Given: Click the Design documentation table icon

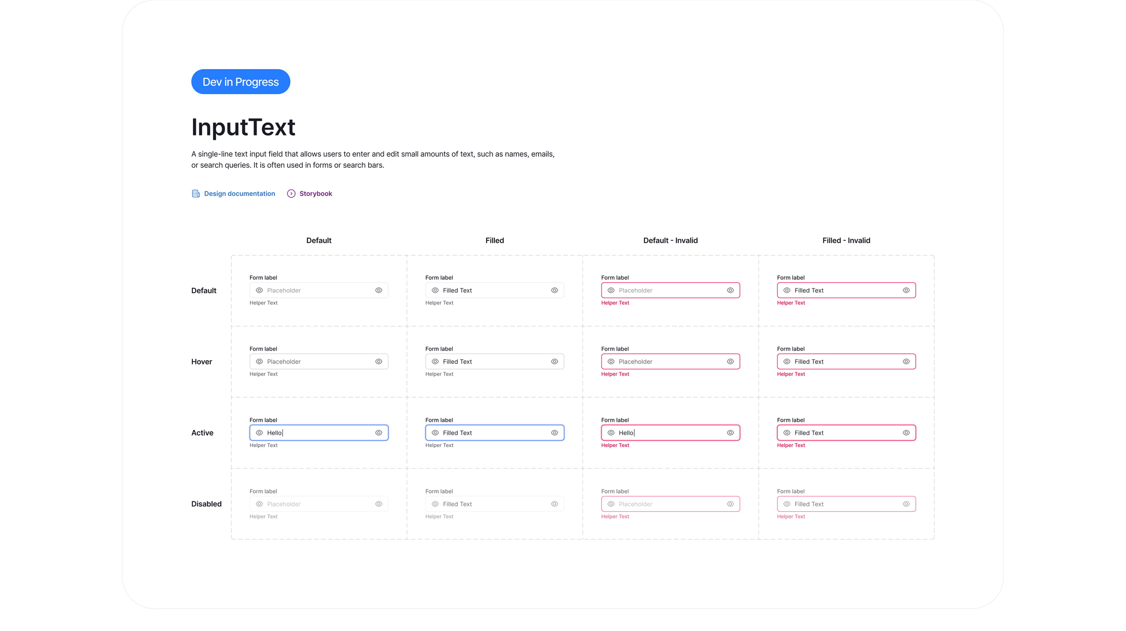Looking at the screenshot, I should pyautogui.click(x=196, y=194).
